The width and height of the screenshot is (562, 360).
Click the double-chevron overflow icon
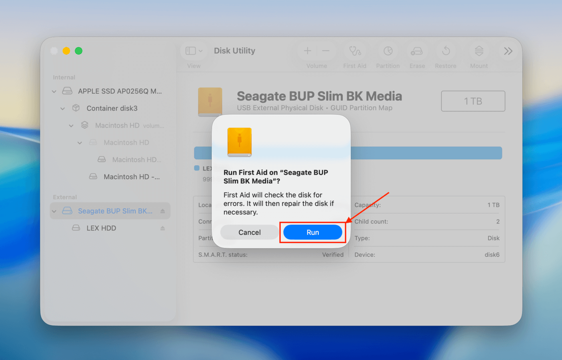508,51
